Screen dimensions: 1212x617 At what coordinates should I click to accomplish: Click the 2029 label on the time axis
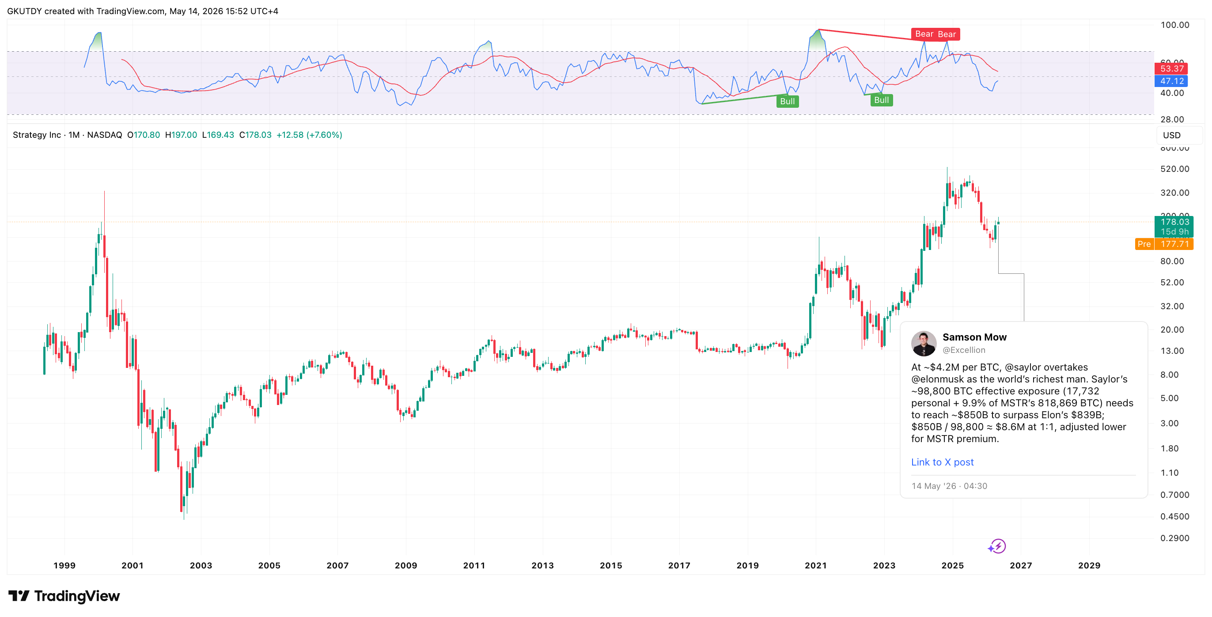pyautogui.click(x=1089, y=565)
